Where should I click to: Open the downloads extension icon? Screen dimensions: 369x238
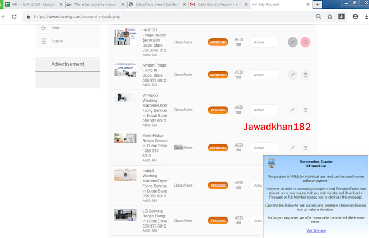tap(341, 17)
